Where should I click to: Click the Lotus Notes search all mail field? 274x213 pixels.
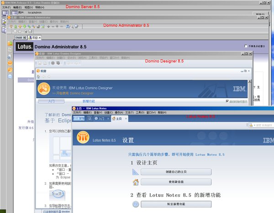pyautogui.click(x=265, y=125)
